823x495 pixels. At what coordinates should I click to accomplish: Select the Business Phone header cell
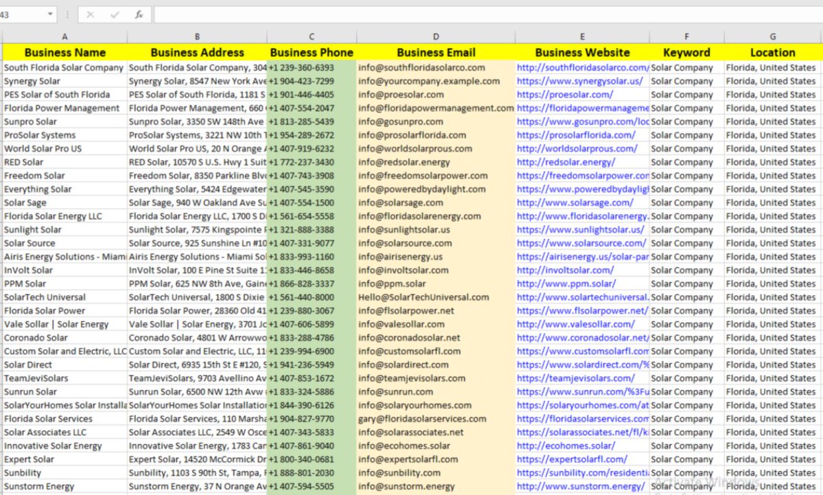(311, 53)
